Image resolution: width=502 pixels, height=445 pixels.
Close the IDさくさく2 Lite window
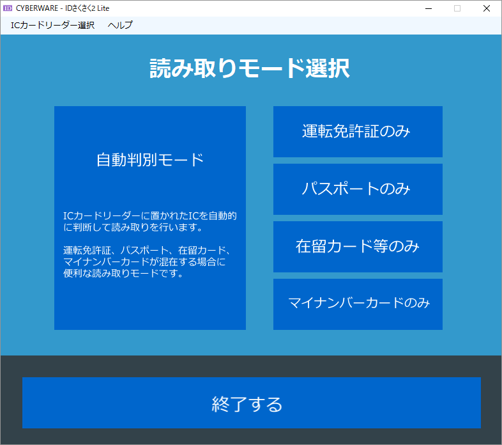[487, 8]
